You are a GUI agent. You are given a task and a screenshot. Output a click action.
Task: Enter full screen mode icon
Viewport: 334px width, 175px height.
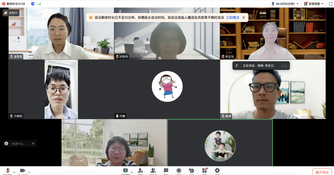click(x=330, y=4)
